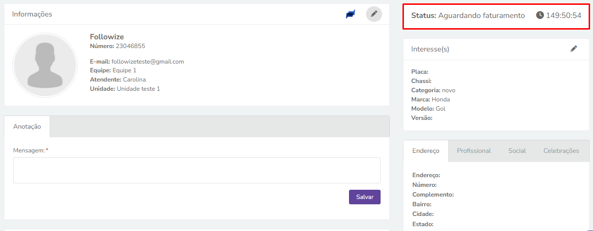Click the Followize lead name
The width and height of the screenshot is (593, 231).
107,37
